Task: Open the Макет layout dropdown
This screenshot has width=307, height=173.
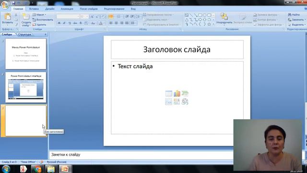Action: point(39,15)
